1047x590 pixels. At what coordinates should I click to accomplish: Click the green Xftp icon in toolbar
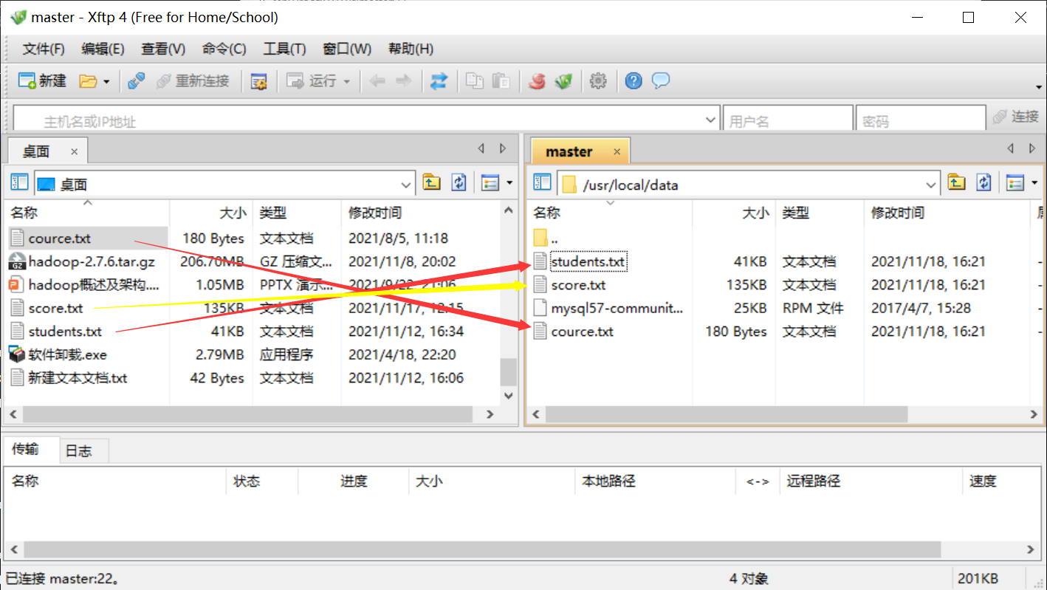(563, 81)
